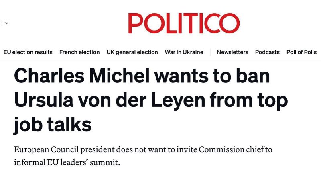Open the Newsletters page
The width and height of the screenshot is (321, 174).
tap(232, 52)
